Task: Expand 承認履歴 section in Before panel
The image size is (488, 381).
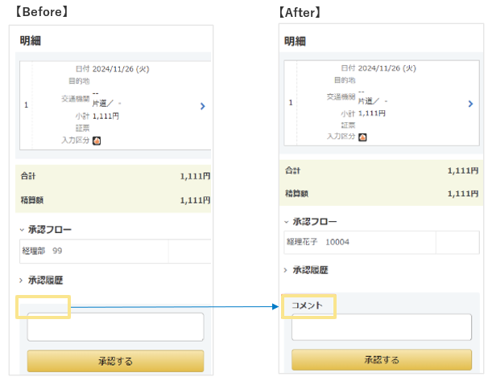Action: pyautogui.click(x=22, y=281)
